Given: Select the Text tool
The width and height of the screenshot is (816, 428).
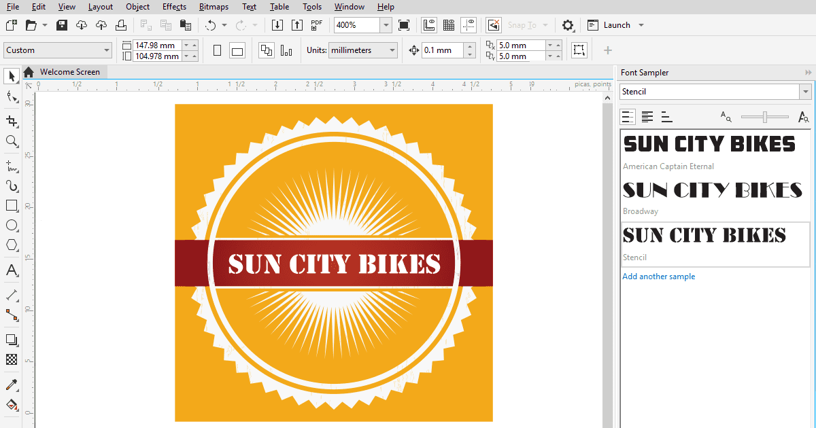Looking at the screenshot, I should click(x=11, y=270).
